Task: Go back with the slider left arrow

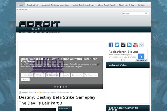Action: (23, 64)
